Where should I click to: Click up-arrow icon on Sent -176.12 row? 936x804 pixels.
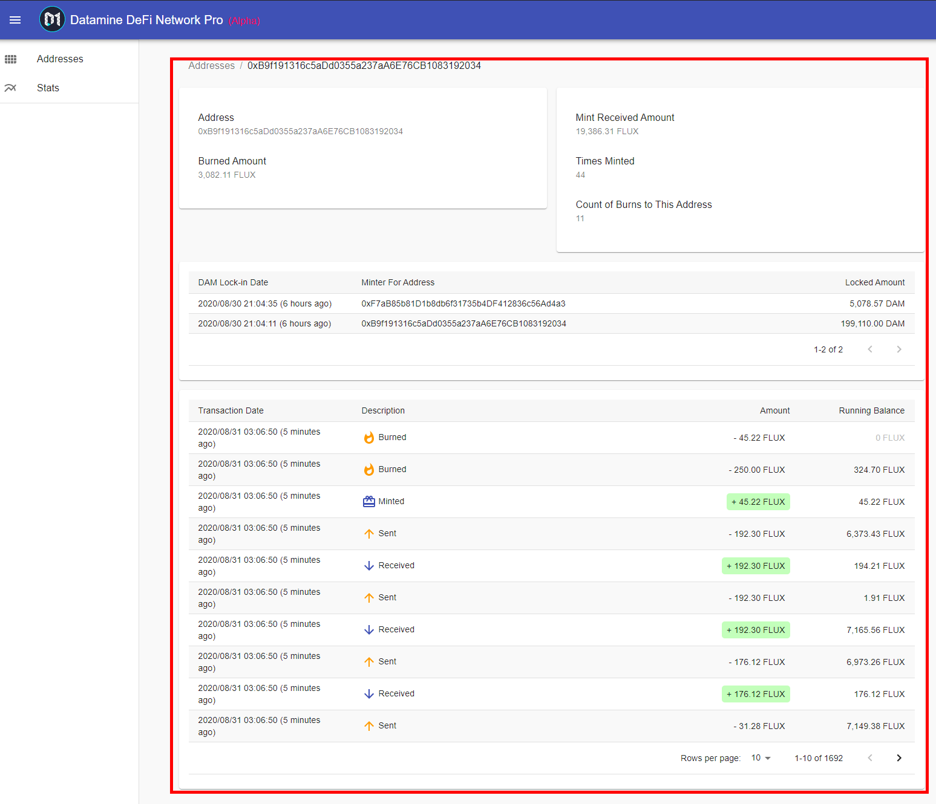click(x=368, y=662)
